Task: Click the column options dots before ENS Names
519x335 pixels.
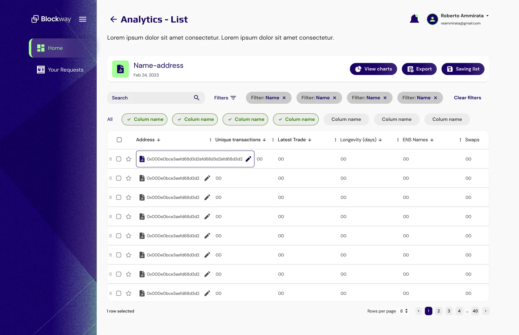Action: [398, 140]
